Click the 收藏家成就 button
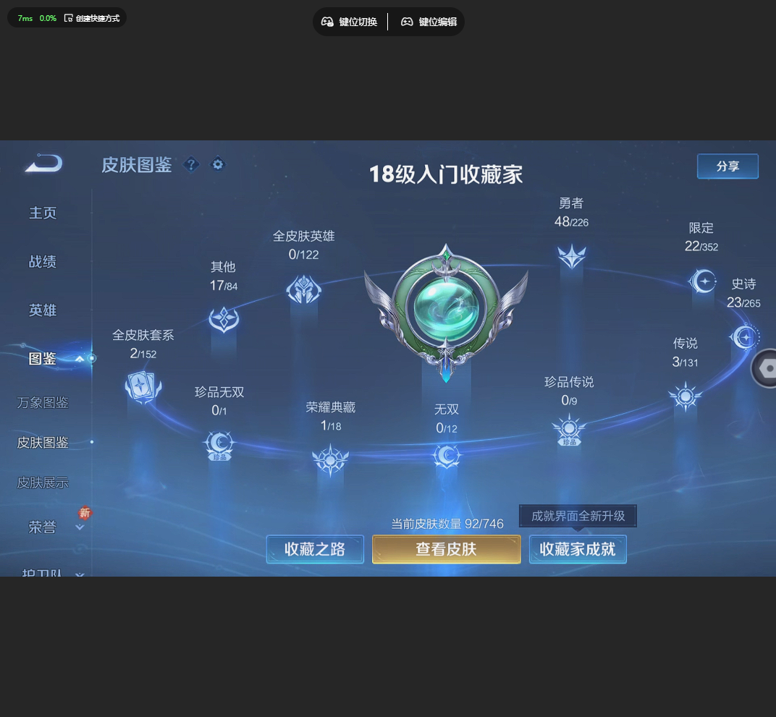 (578, 549)
